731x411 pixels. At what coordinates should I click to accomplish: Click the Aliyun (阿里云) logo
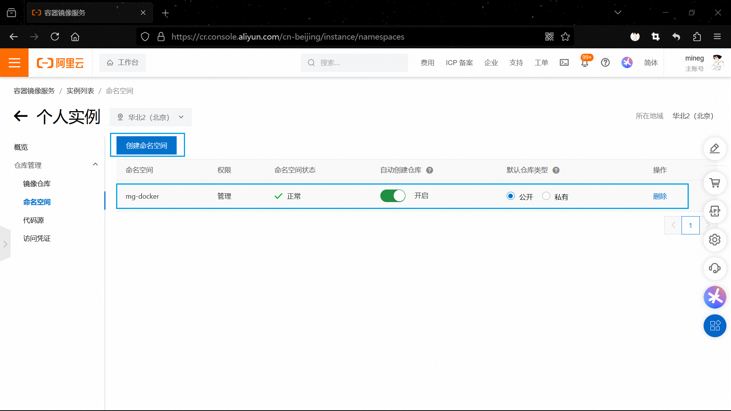60,63
